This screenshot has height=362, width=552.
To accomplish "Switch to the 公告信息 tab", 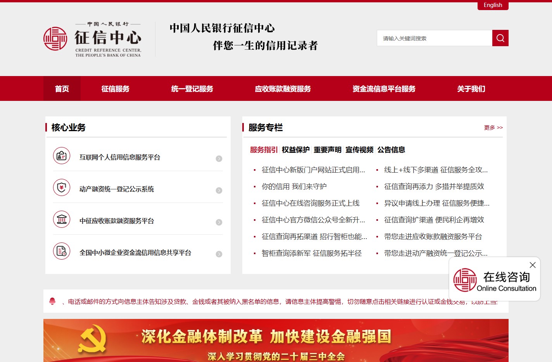I will coord(391,150).
